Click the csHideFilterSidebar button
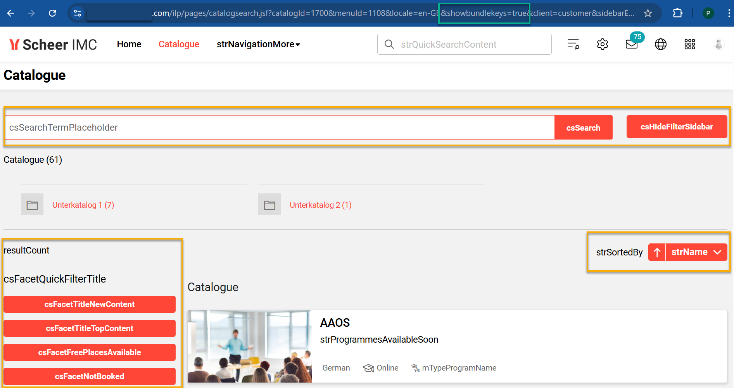 tap(676, 126)
